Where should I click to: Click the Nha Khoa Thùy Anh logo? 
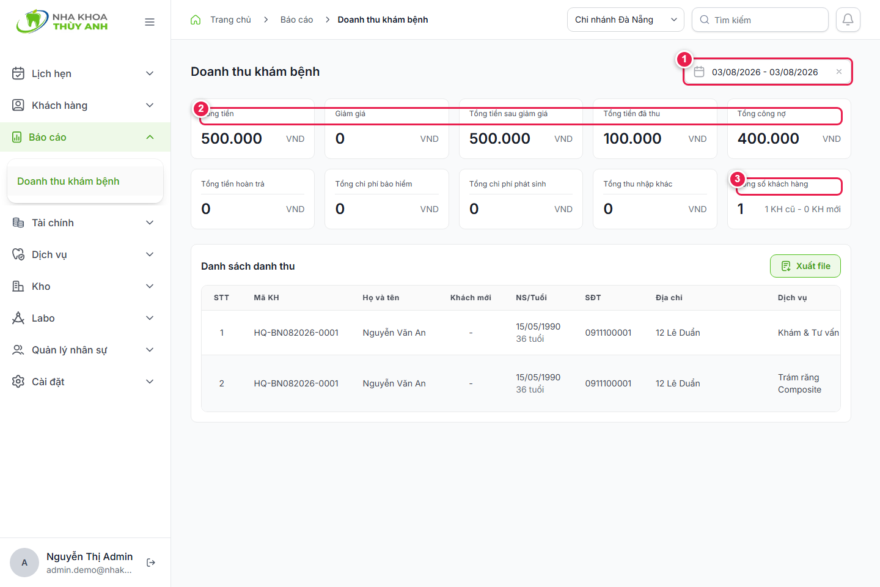point(62,21)
